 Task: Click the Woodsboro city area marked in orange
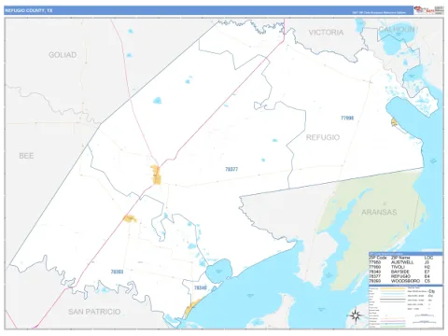tap(130, 218)
